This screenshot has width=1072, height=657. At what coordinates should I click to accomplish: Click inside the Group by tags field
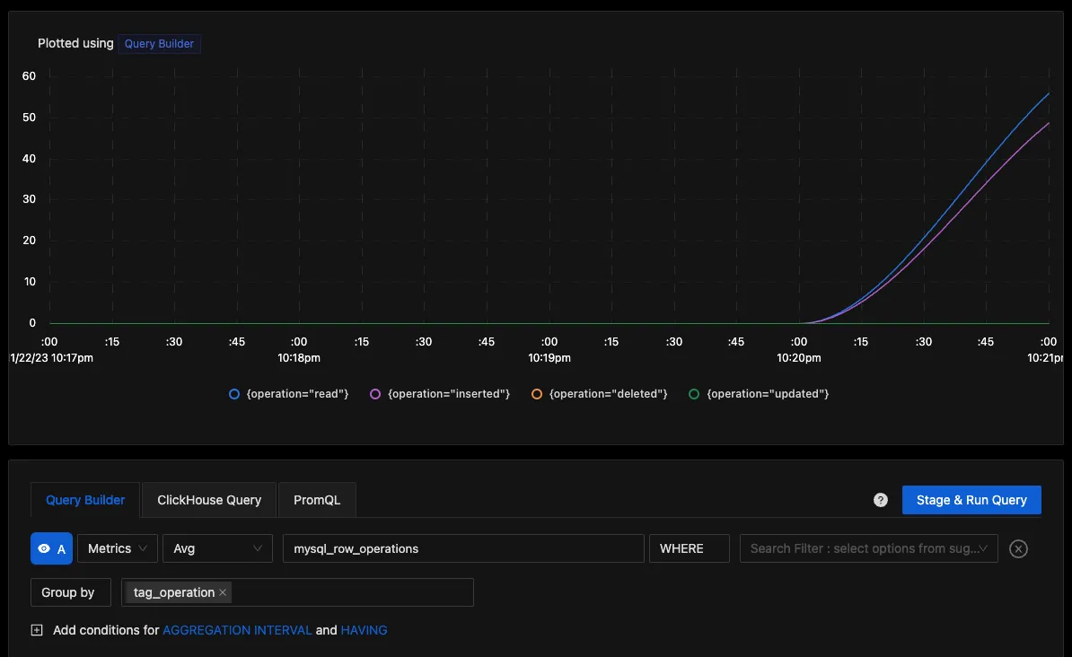(297, 592)
